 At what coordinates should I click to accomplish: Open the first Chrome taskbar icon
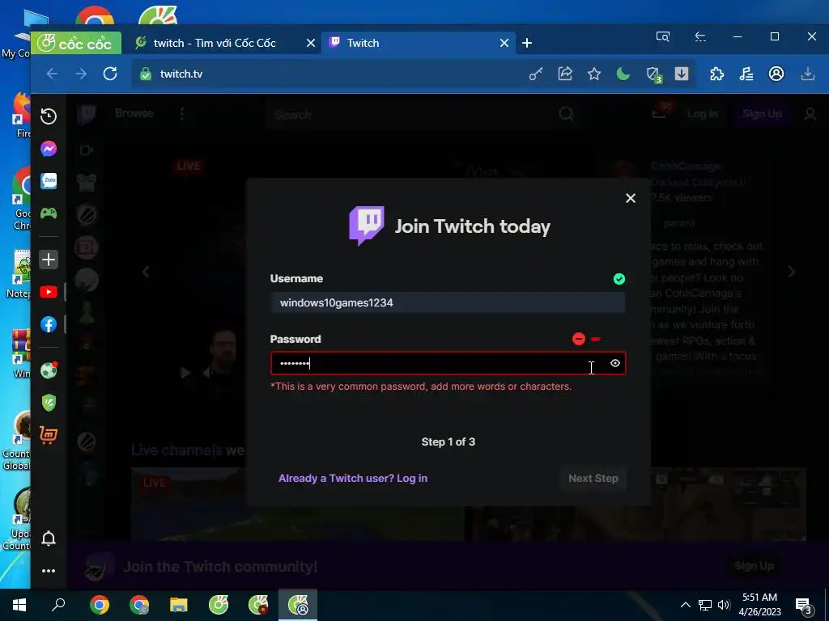tap(99, 605)
